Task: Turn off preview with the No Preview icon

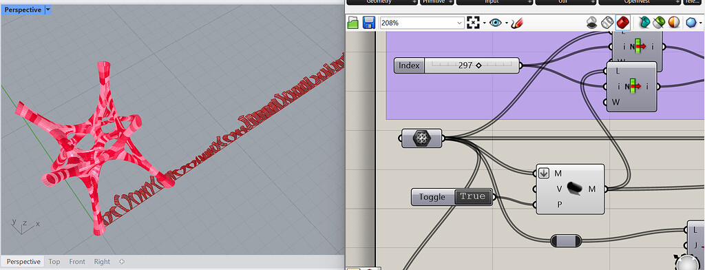Action: (592, 23)
